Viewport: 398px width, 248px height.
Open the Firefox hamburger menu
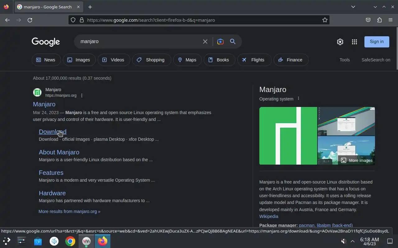[x=391, y=20]
